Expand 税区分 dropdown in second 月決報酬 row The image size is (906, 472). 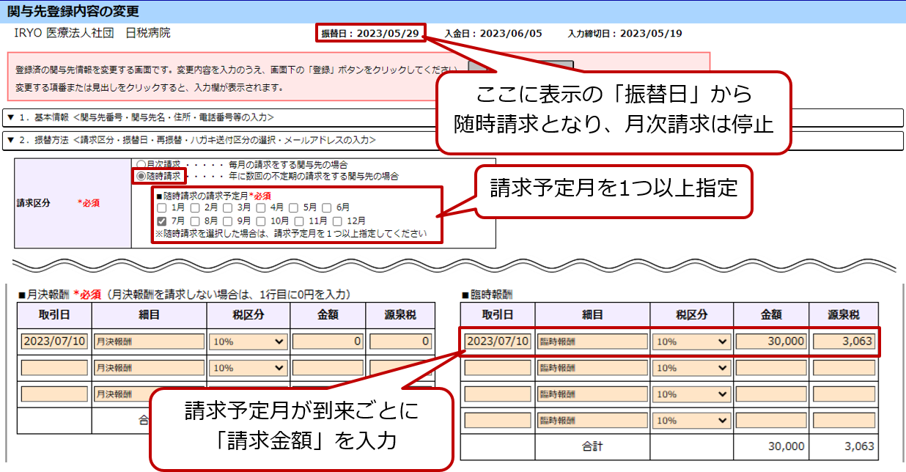click(x=248, y=368)
